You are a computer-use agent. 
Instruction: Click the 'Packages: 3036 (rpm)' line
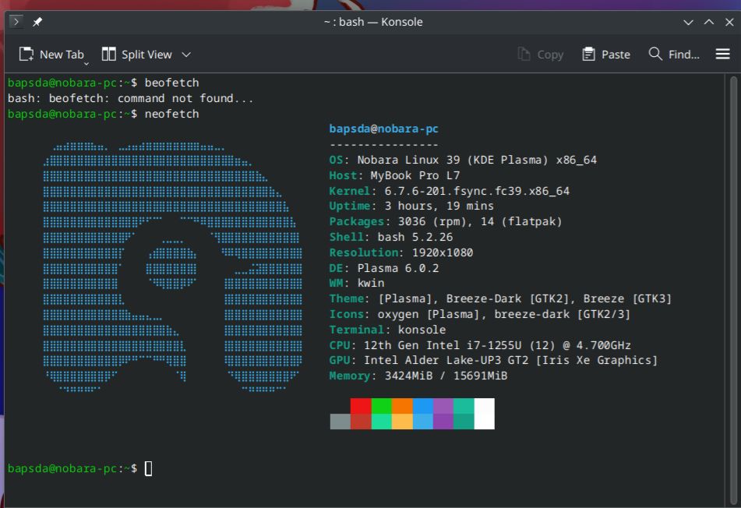(446, 221)
